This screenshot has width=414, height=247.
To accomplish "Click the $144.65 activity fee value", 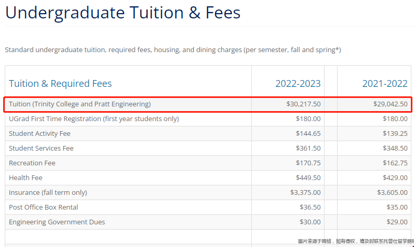I will point(308,133).
